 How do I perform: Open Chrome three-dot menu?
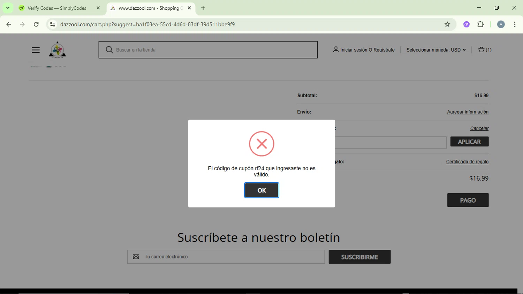[515, 24]
